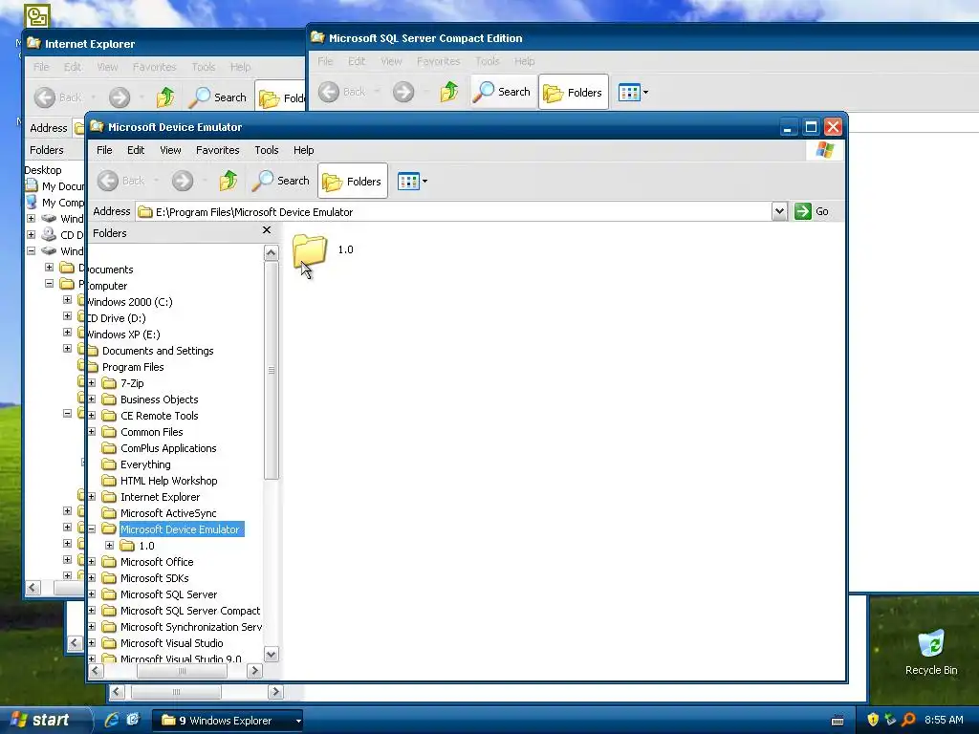Click the Windows flag logo in Device Emulator

click(x=825, y=150)
